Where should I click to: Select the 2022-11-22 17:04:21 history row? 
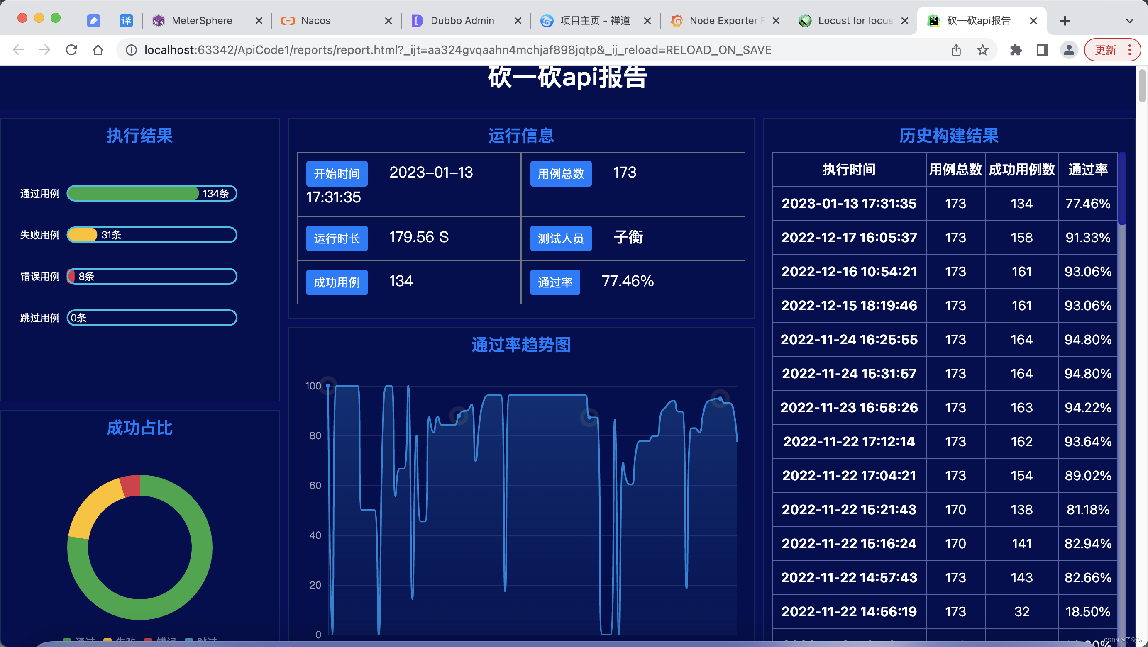pyautogui.click(x=945, y=475)
